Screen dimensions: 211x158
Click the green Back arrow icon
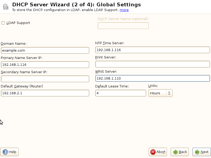point(175,152)
